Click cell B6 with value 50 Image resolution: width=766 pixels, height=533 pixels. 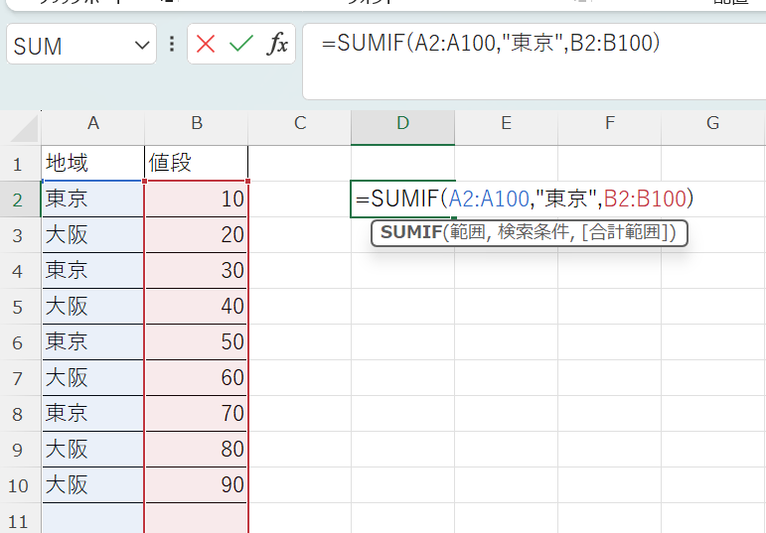tap(197, 342)
